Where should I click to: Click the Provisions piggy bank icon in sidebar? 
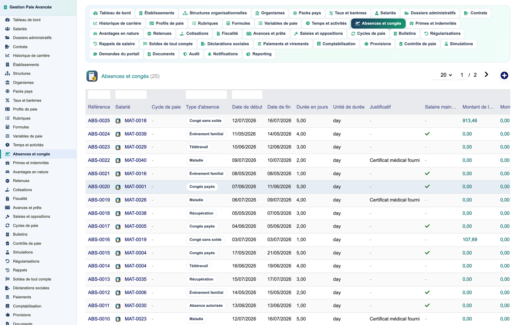[x=7, y=315]
